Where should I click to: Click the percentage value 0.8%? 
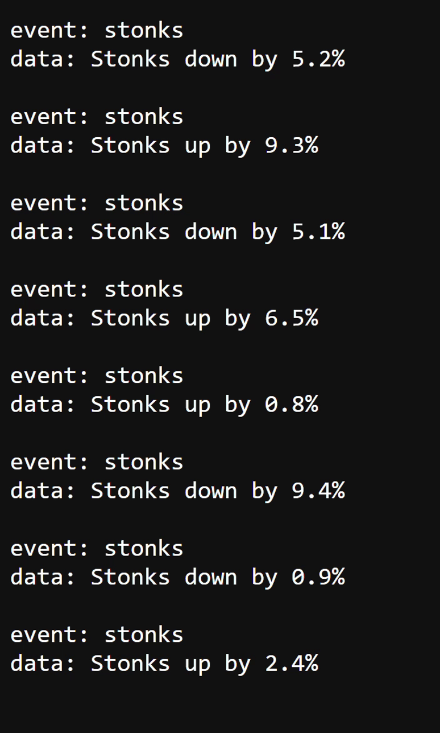tap(291, 405)
